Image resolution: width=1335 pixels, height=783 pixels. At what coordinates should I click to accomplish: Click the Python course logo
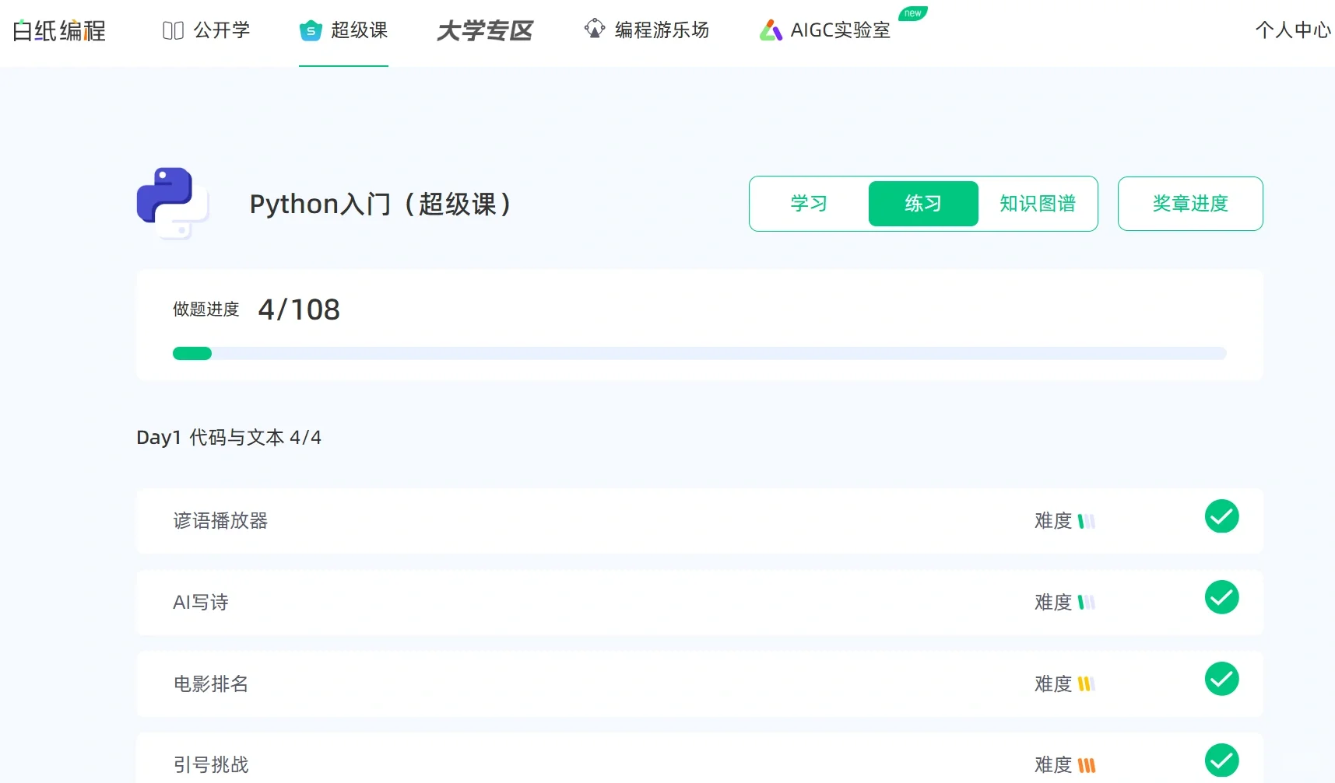pos(173,204)
